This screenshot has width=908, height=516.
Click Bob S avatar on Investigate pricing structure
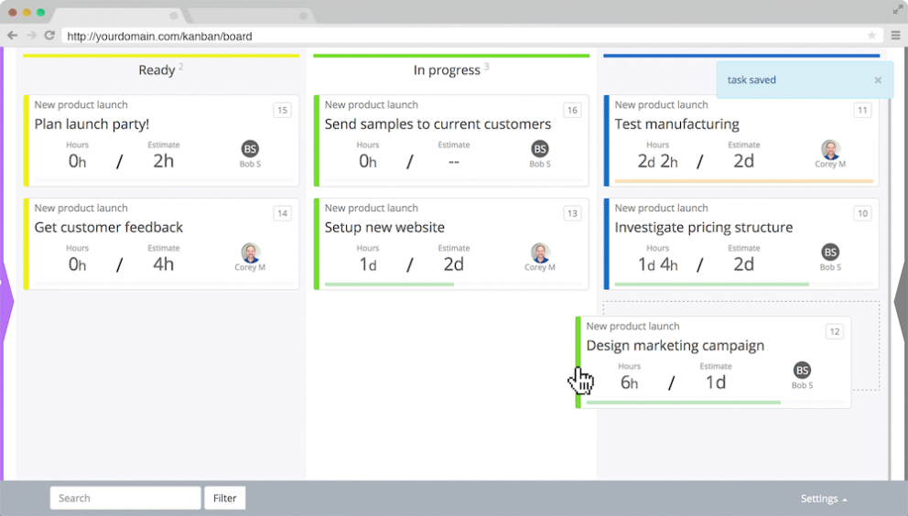click(x=830, y=252)
